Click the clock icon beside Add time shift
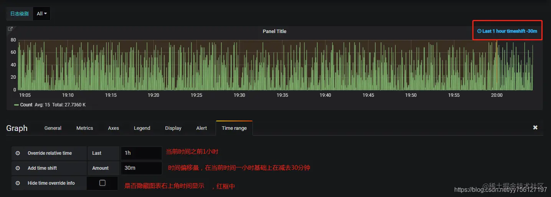 (x=18, y=168)
